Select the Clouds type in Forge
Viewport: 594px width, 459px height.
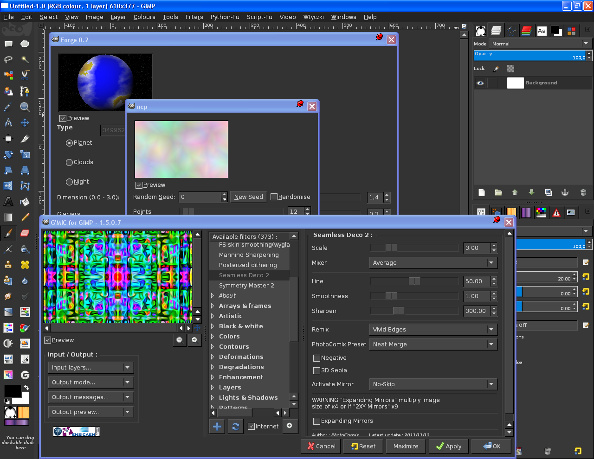[x=79, y=162]
